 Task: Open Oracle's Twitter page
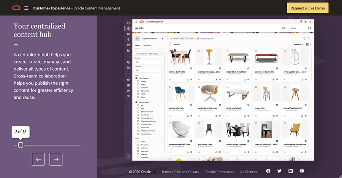tap(279, 171)
